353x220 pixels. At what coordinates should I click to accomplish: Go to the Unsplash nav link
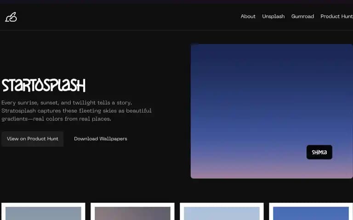coord(273,16)
